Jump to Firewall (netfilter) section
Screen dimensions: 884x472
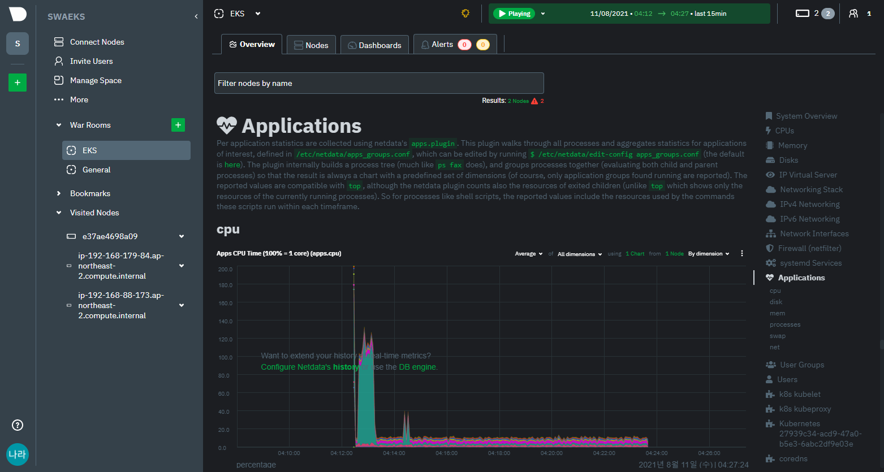[x=810, y=248]
